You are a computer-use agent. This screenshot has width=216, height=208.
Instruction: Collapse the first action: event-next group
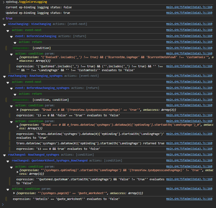pos(8,31)
